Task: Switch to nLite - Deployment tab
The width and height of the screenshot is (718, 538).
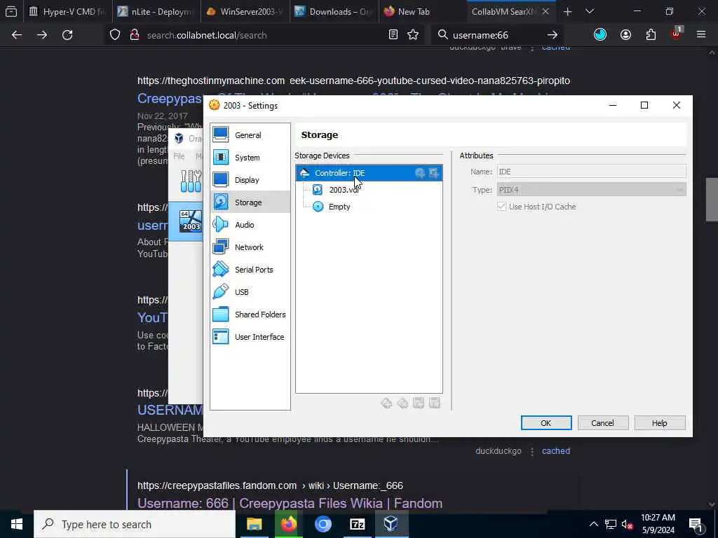Action: point(156,12)
